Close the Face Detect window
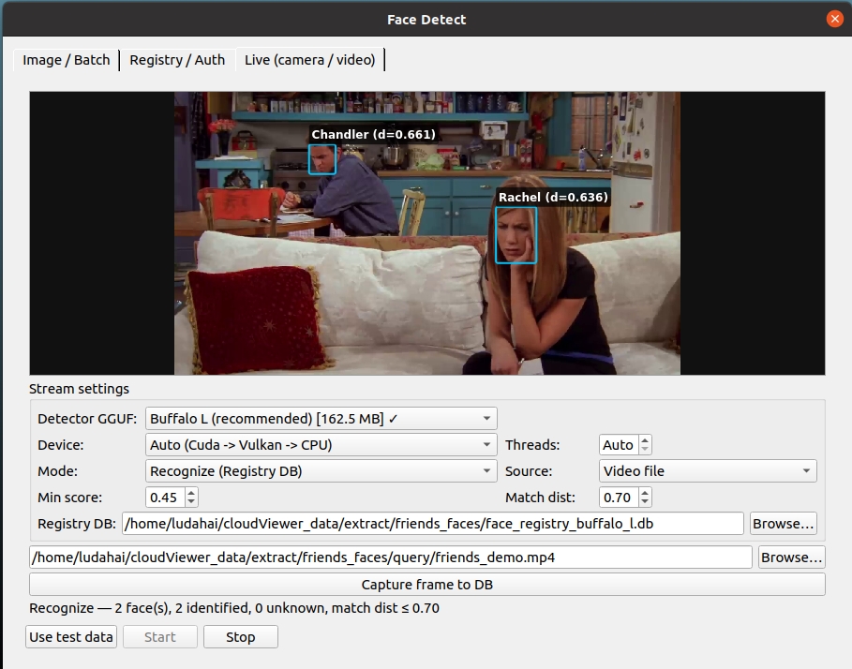Screen dimensions: 852x669 [x=834, y=19]
